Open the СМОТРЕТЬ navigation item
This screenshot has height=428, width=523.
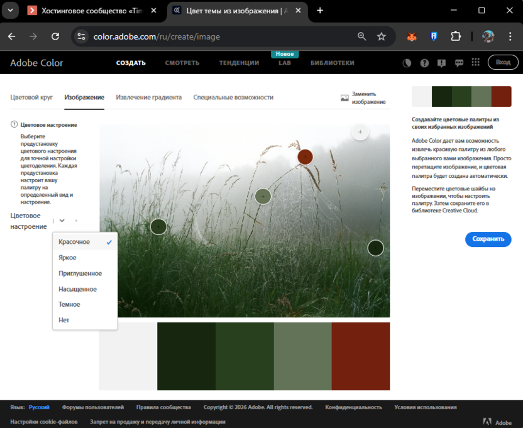pos(182,63)
